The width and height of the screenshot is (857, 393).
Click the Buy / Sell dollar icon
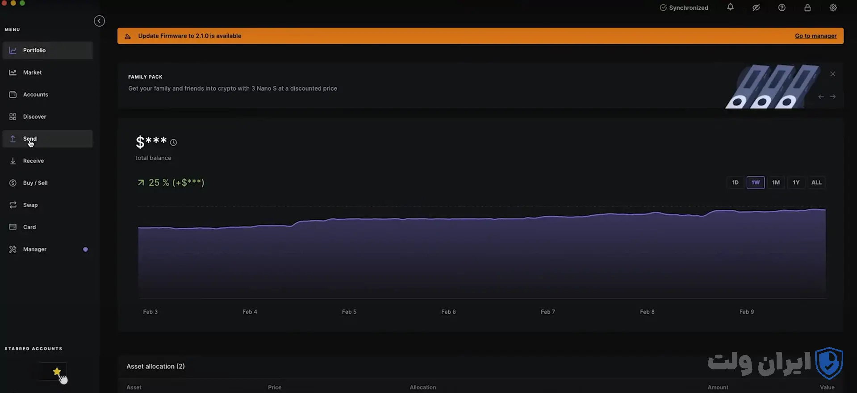pos(13,183)
